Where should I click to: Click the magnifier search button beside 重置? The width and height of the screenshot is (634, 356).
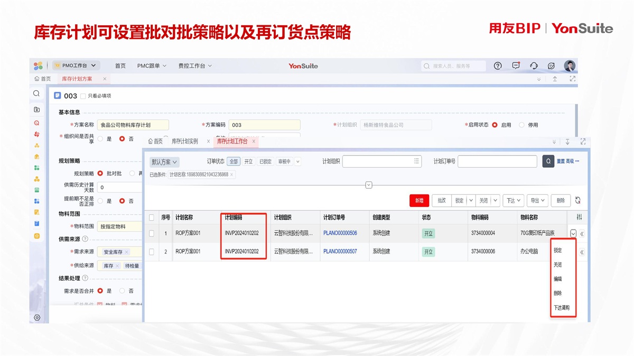tap(548, 161)
